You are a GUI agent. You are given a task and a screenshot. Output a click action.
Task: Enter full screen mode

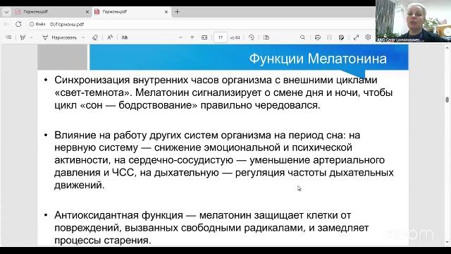[357, 37]
